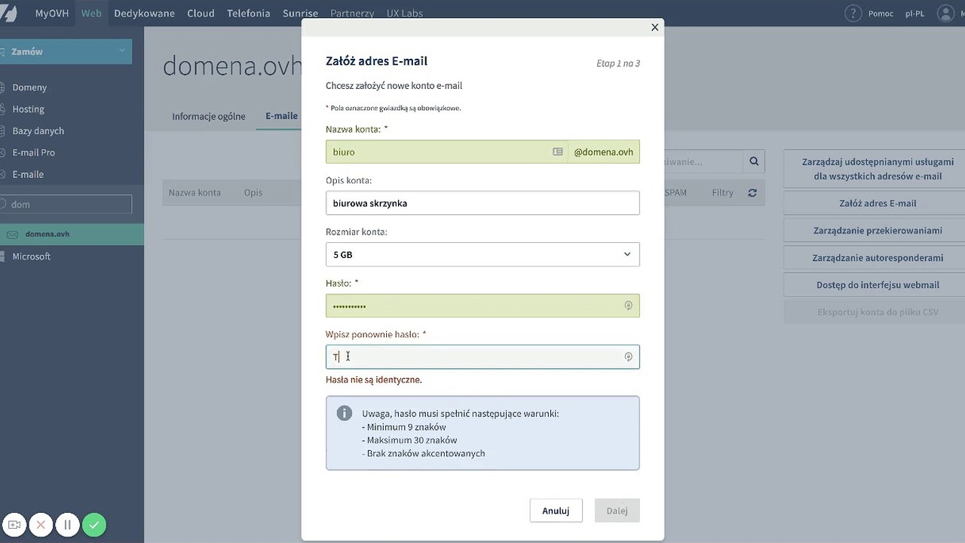Toggle visibility icon in repeat password field
The height and width of the screenshot is (543, 965).
pos(628,357)
